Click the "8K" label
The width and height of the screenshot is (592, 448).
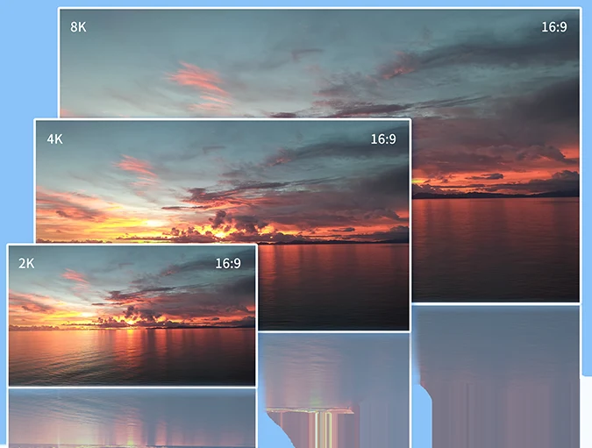coord(78,27)
